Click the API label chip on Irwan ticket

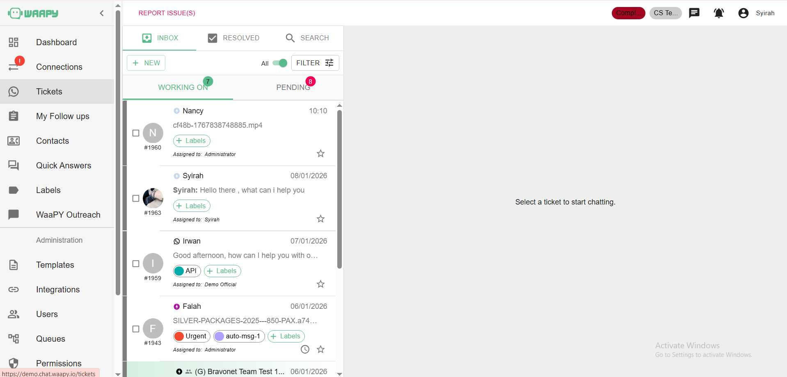pos(187,271)
